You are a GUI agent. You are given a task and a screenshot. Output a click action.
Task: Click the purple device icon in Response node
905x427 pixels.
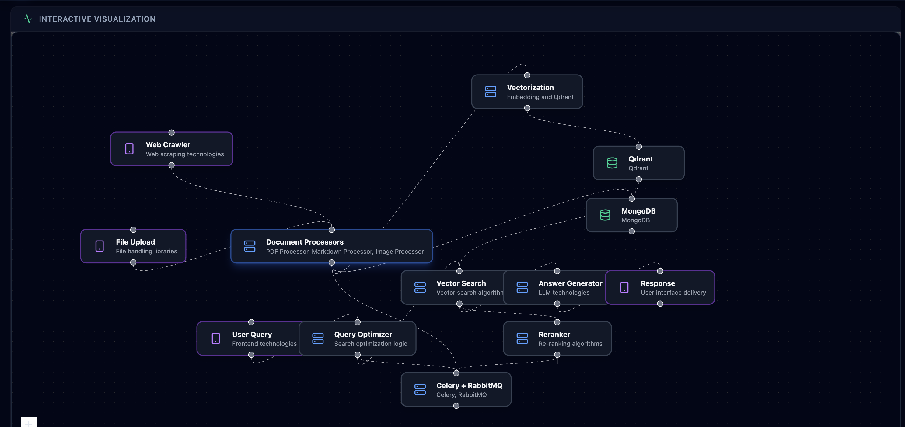pyautogui.click(x=624, y=287)
